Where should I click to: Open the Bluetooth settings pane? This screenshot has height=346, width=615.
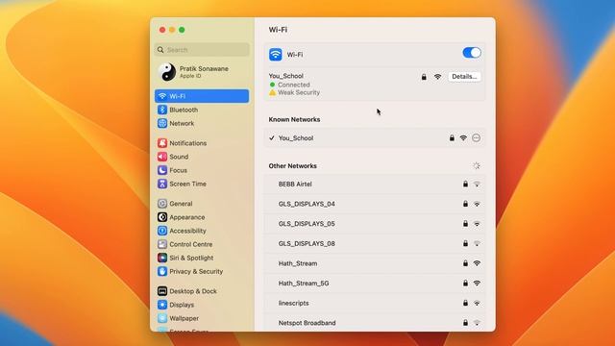point(202,110)
